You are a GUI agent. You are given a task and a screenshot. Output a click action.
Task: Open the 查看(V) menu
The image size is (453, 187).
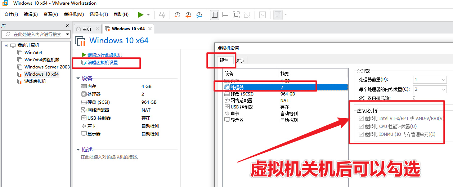pos(50,14)
